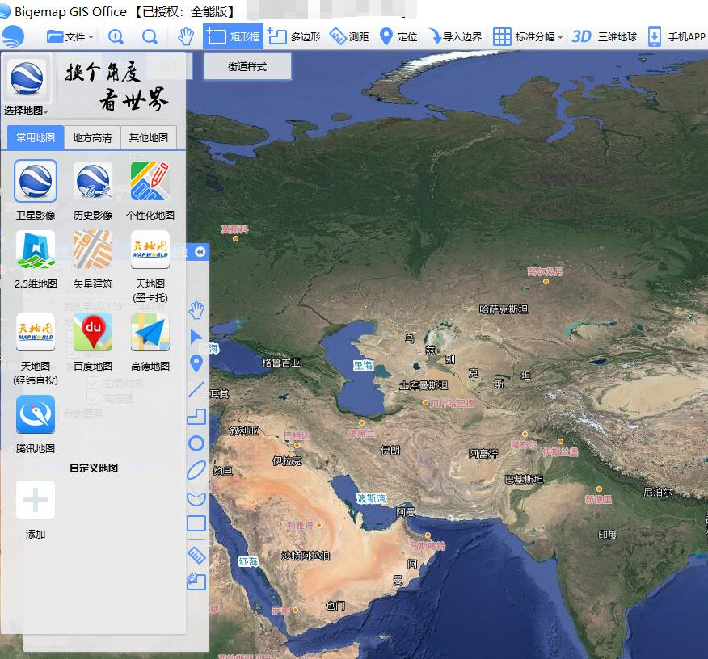
Task: Expand the 标准分幅 dropdown
Action: pos(529,36)
